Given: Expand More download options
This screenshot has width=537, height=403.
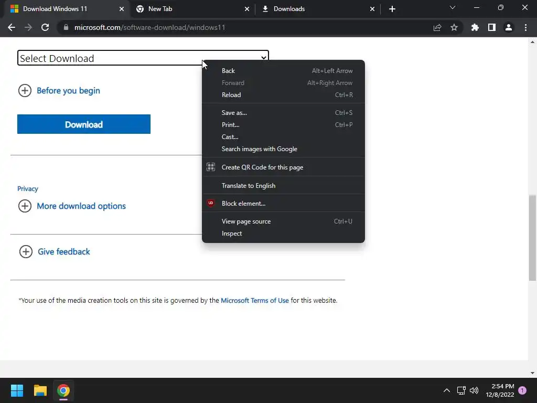Looking at the screenshot, I should 72,206.
